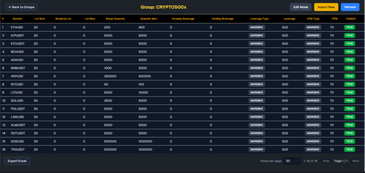Click the Symbol column header

coord(17,18)
